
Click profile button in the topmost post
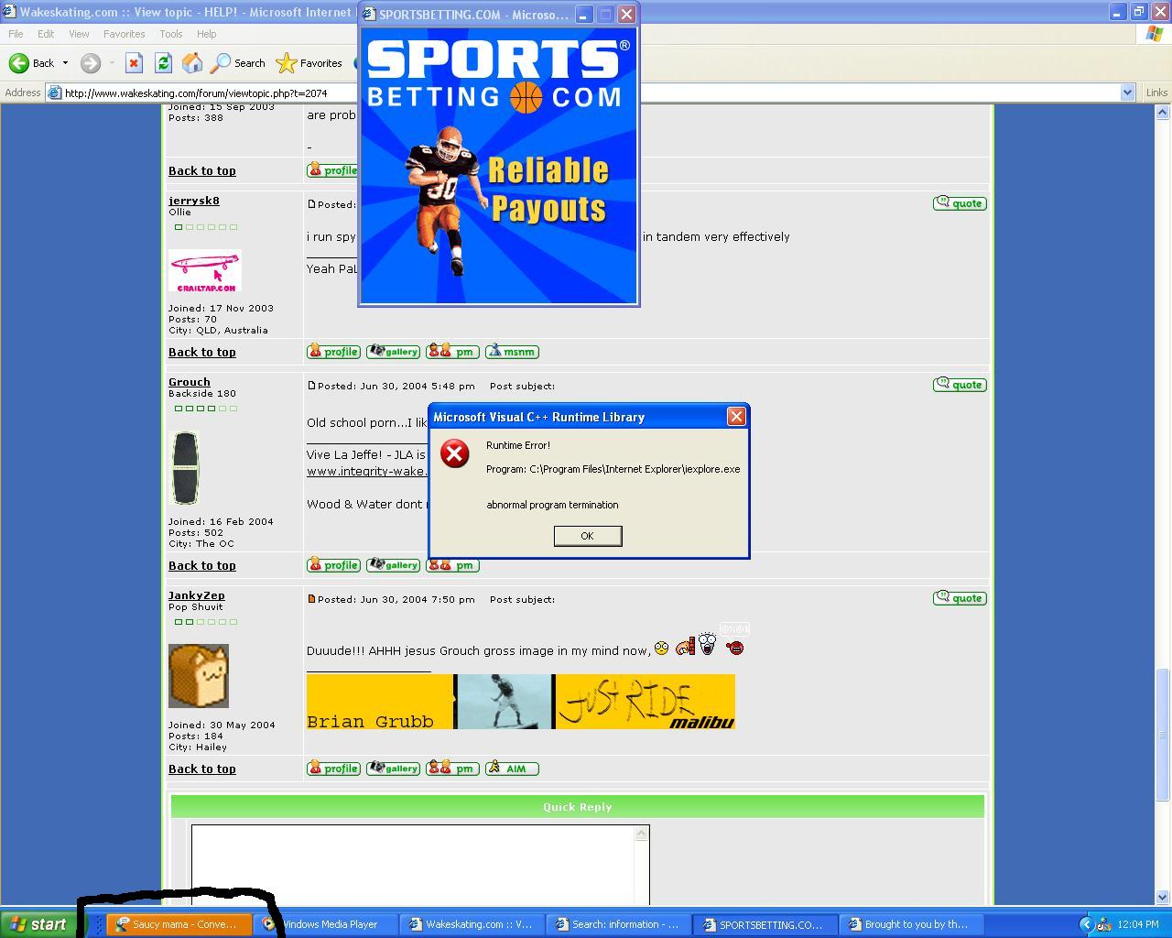332,170
